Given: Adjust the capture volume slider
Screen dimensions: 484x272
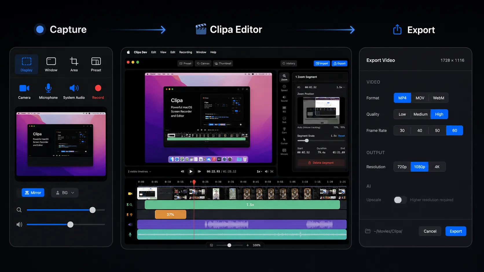Looking at the screenshot, I should pyautogui.click(x=66, y=224).
